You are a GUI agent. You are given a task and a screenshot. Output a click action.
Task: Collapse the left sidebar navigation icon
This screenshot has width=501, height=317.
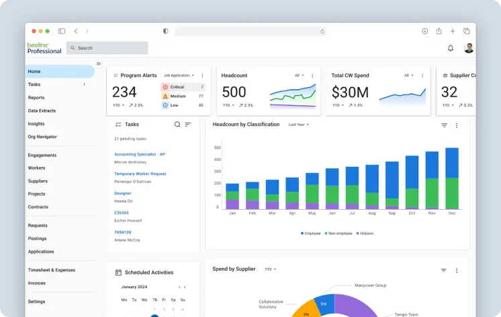[x=99, y=64]
